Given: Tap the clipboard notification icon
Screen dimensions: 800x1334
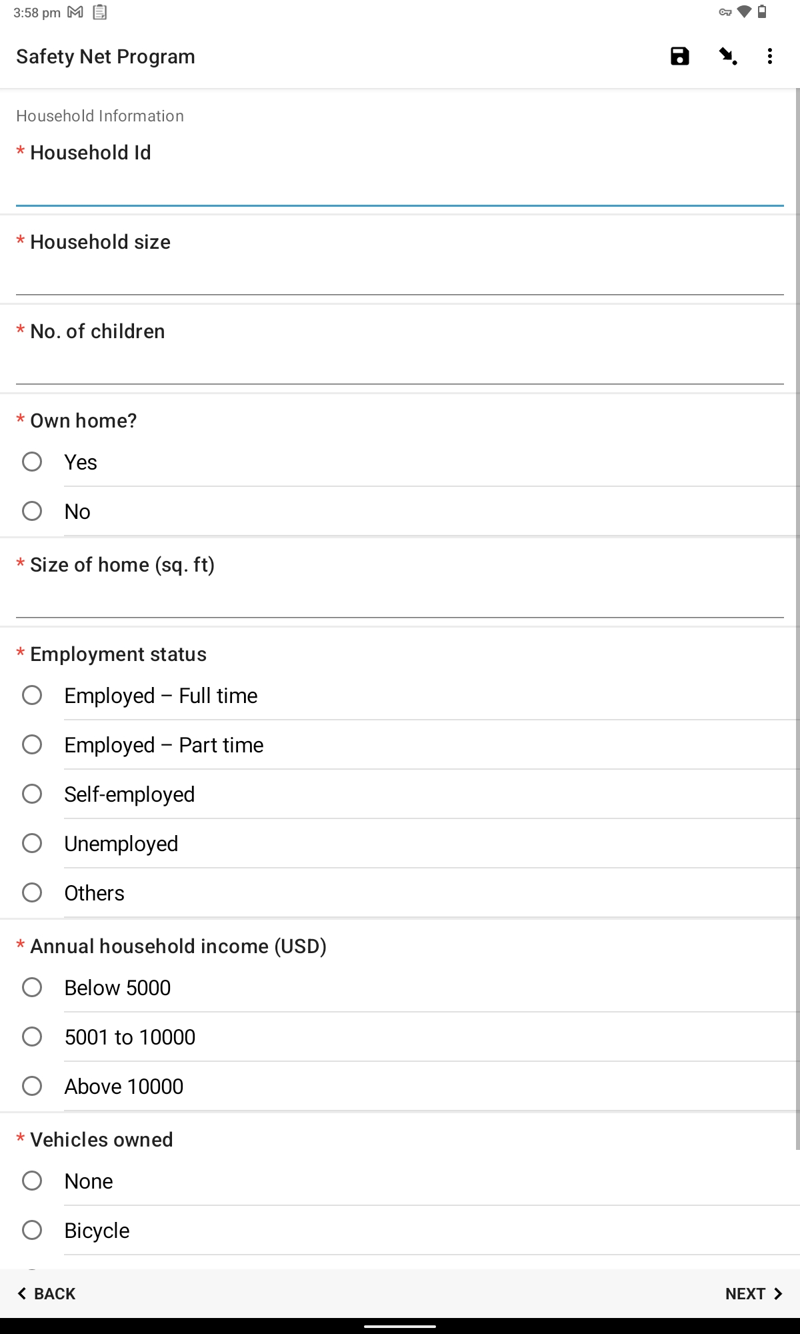Looking at the screenshot, I should click(99, 13).
